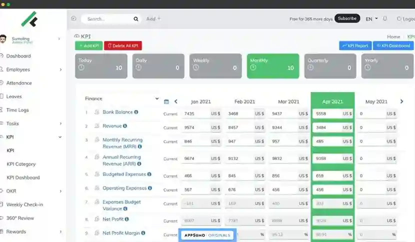Click the user icon beside Net Profit
The width and height of the screenshot is (415, 242).
coord(97,219)
